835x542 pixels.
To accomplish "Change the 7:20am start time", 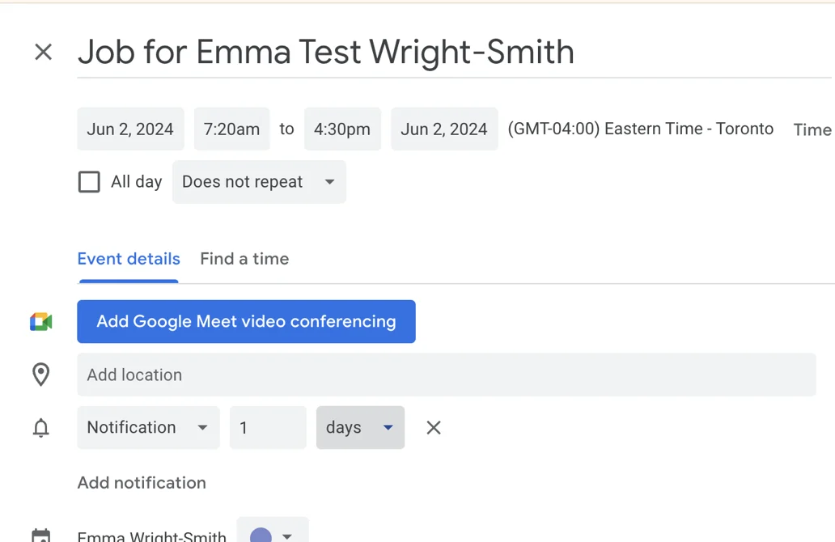I will coord(231,129).
